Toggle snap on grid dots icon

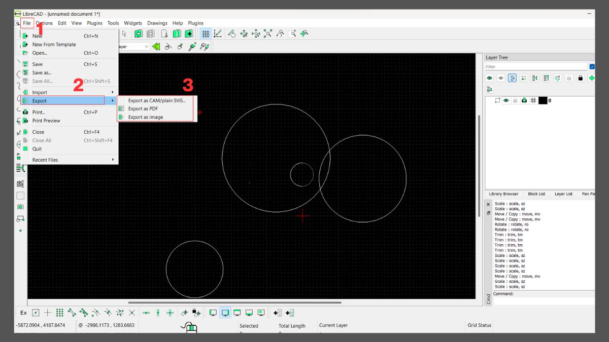(60, 313)
